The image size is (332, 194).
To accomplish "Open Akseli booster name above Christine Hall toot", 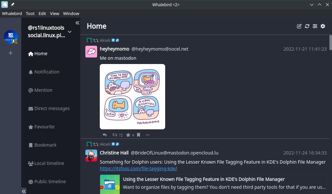I will pos(105,144).
